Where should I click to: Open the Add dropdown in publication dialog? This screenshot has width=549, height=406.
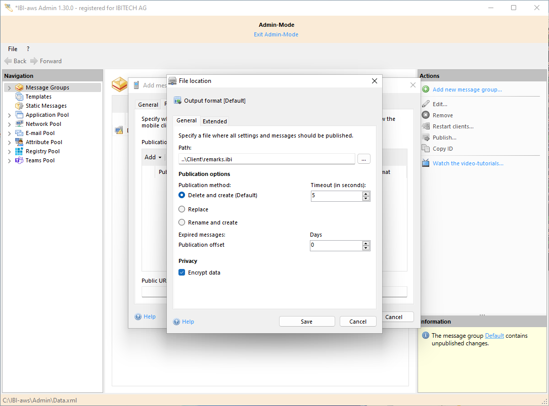pos(153,157)
